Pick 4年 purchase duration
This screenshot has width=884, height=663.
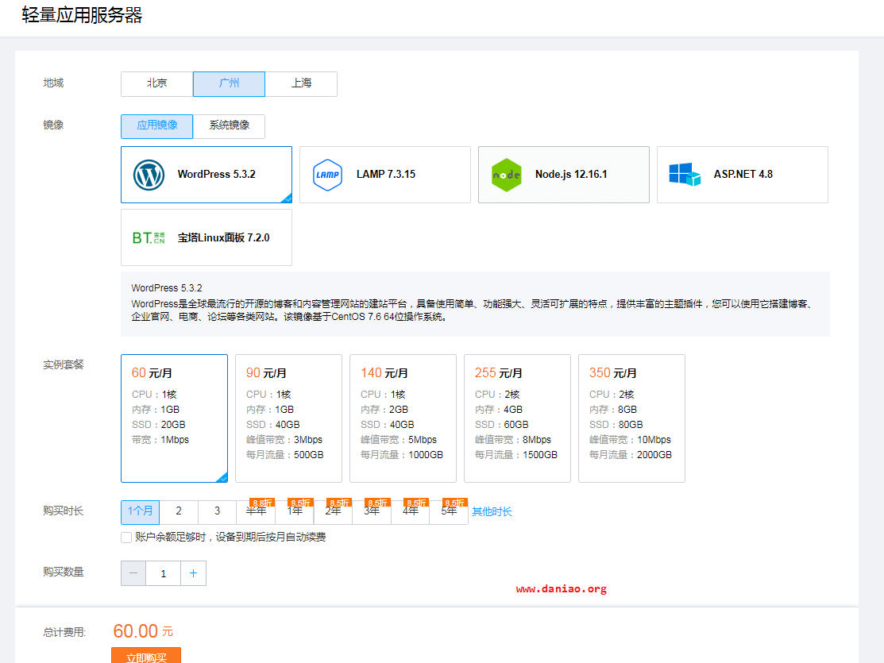[410, 512]
